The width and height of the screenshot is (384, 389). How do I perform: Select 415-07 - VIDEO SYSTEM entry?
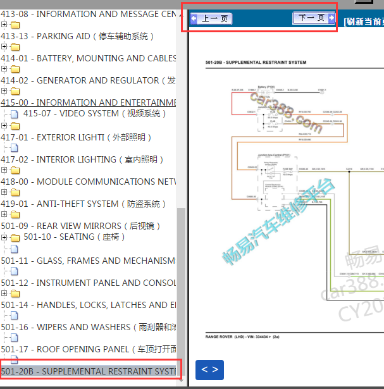pos(94,114)
